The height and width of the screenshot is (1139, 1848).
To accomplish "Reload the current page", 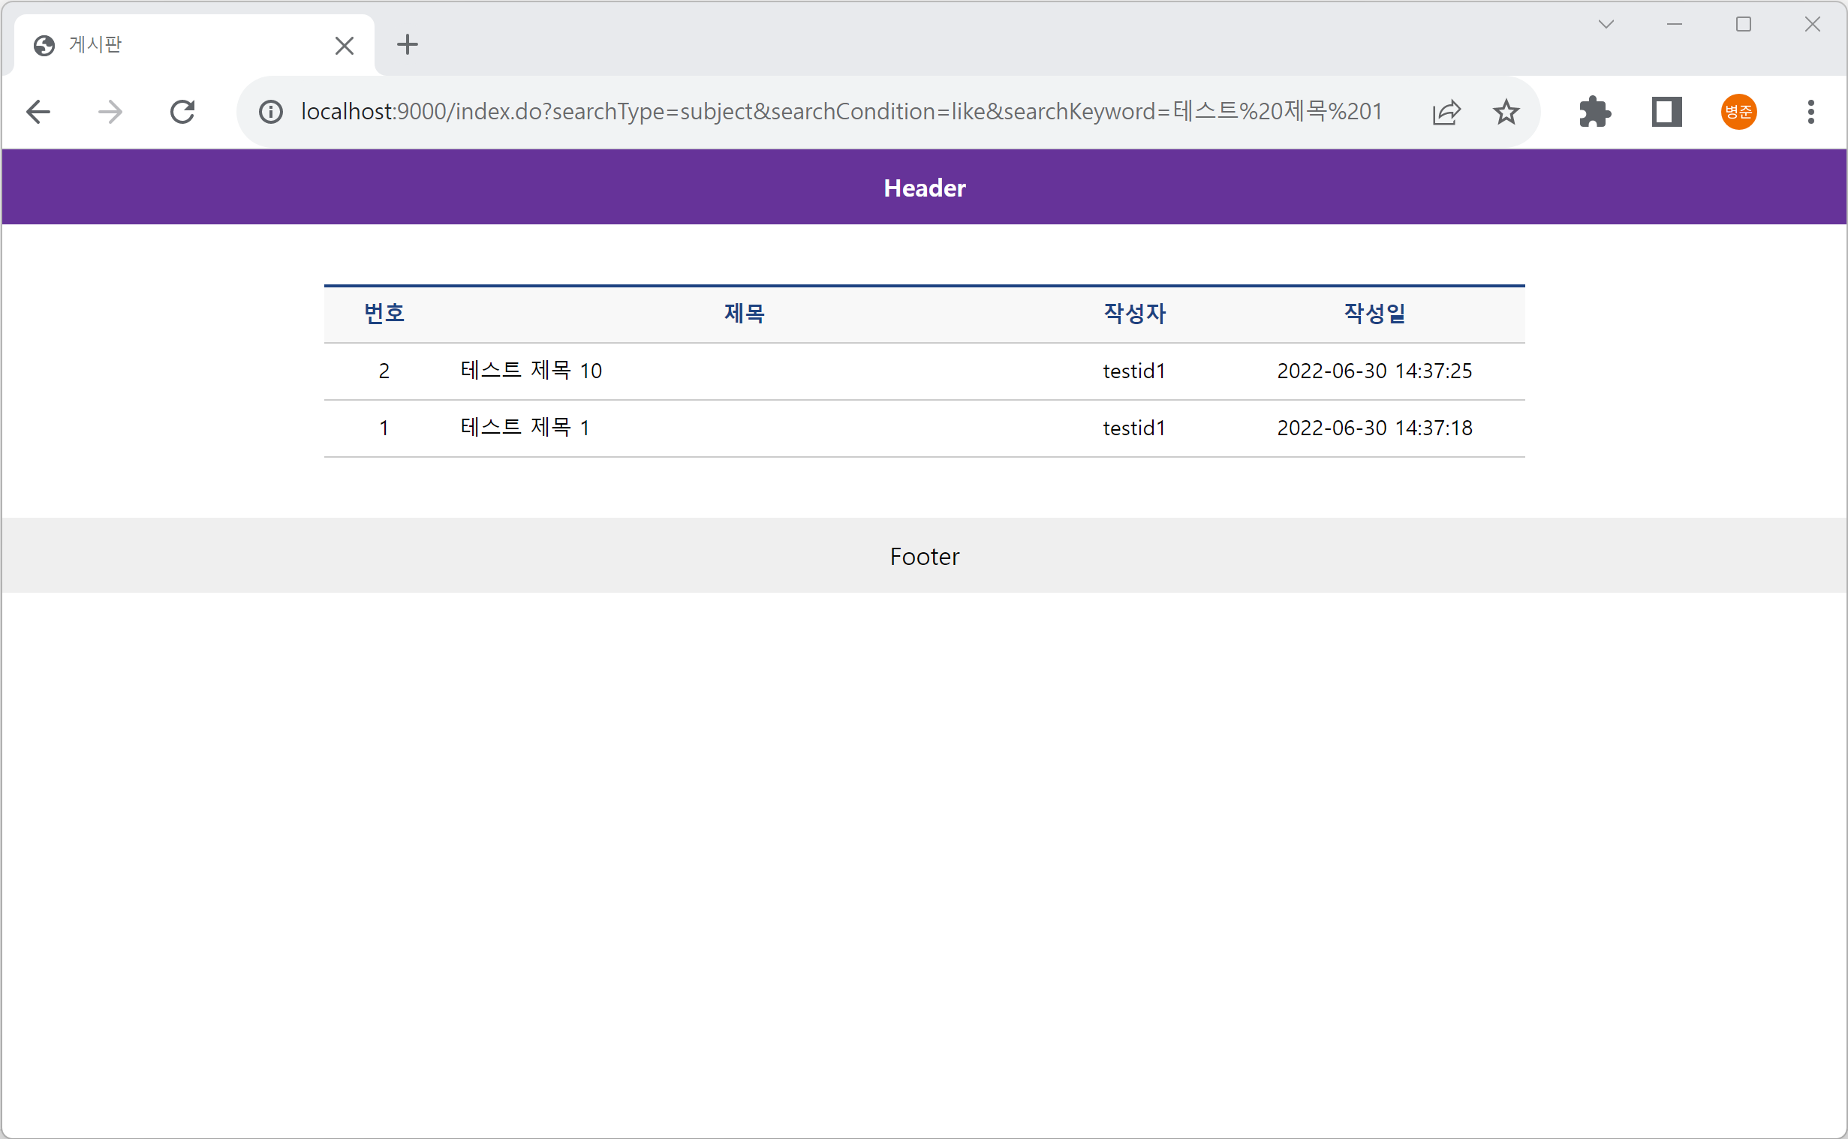I will point(182,113).
